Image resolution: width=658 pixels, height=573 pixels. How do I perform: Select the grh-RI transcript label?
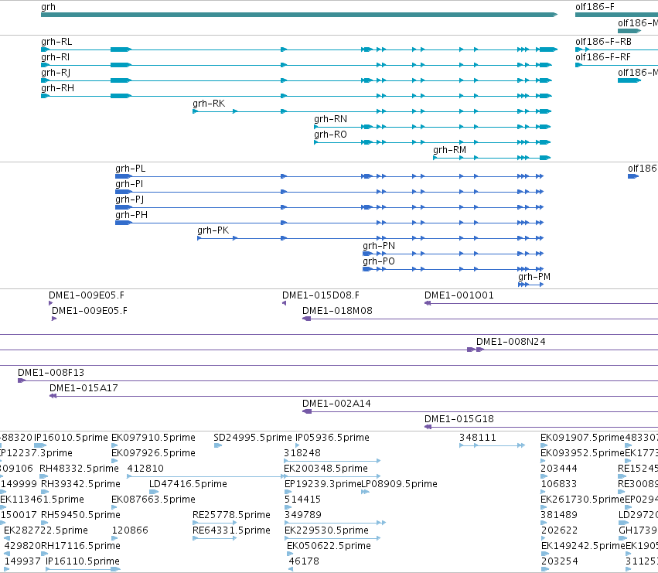click(56, 57)
